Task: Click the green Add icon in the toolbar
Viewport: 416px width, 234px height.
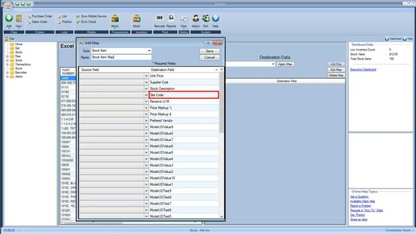Action: [9, 18]
